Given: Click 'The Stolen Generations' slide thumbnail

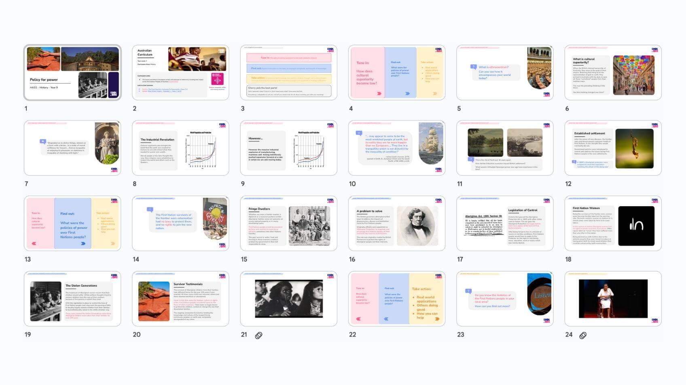Looking at the screenshot, I should pyautogui.click(x=72, y=299).
